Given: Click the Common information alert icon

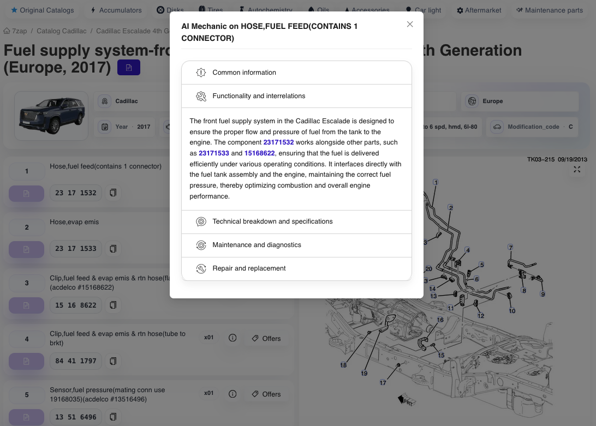Looking at the screenshot, I should 201,73.
